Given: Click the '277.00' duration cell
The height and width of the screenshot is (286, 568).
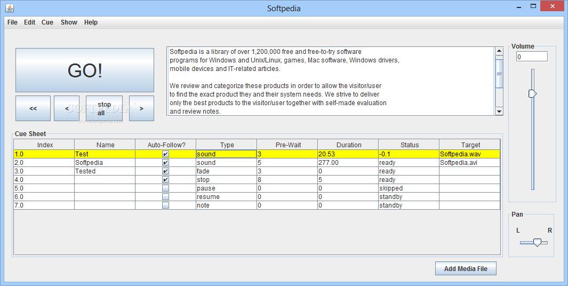Looking at the screenshot, I should 348,163.
